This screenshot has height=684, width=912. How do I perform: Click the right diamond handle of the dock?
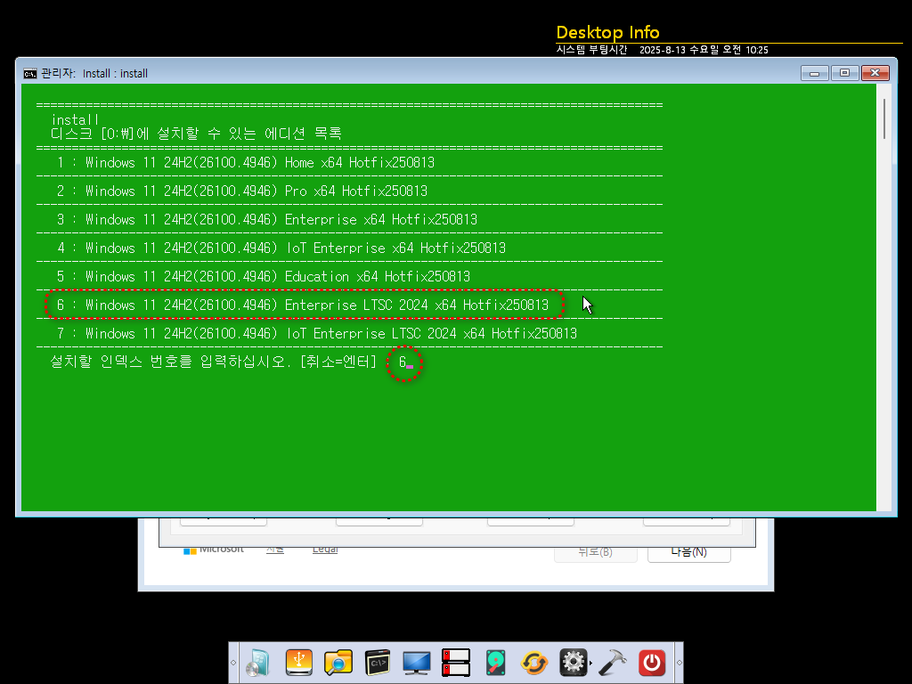click(x=679, y=663)
